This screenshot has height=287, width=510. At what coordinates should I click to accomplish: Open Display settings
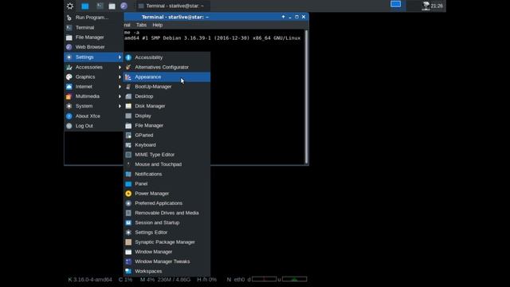[x=167, y=116]
